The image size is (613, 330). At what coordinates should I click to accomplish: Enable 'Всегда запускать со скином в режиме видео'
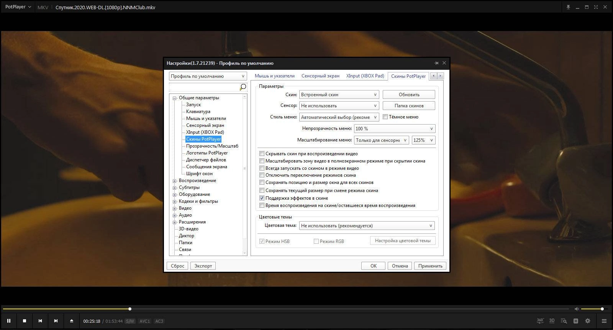click(262, 168)
